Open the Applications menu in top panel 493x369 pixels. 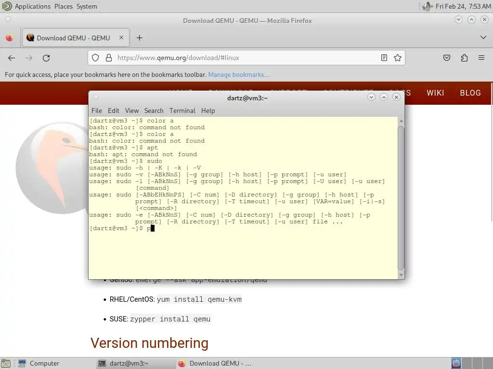pyautogui.click(x=32, y=6)
